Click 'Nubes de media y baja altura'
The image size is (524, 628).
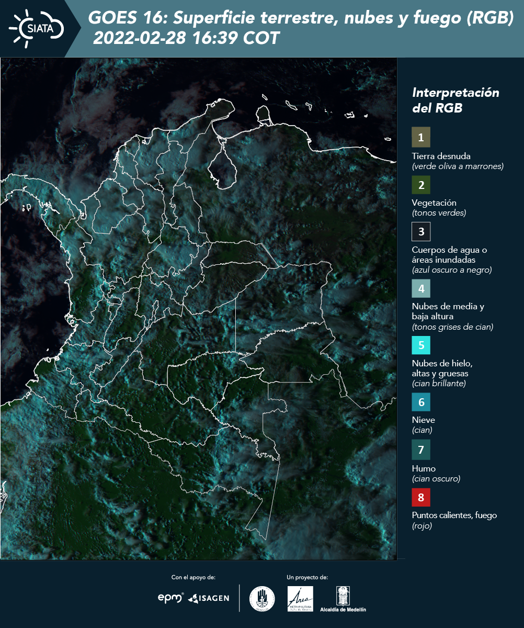pos(448,311)
